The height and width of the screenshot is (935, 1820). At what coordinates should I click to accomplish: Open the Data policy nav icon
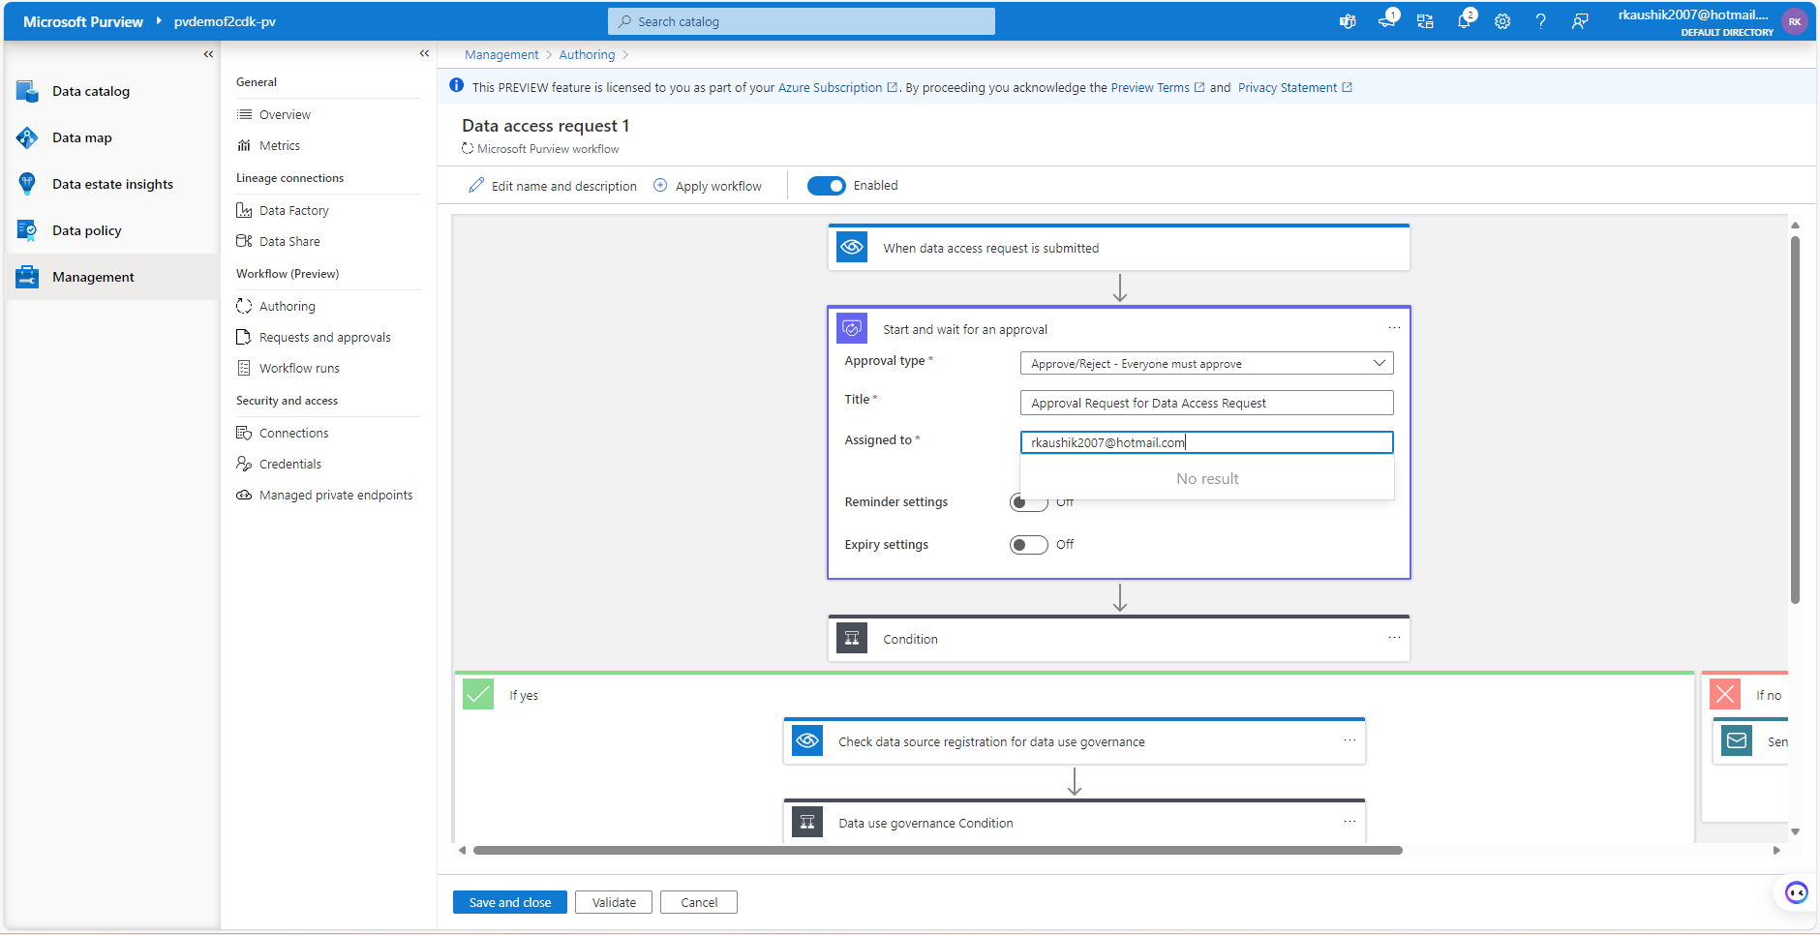point(27,230)
